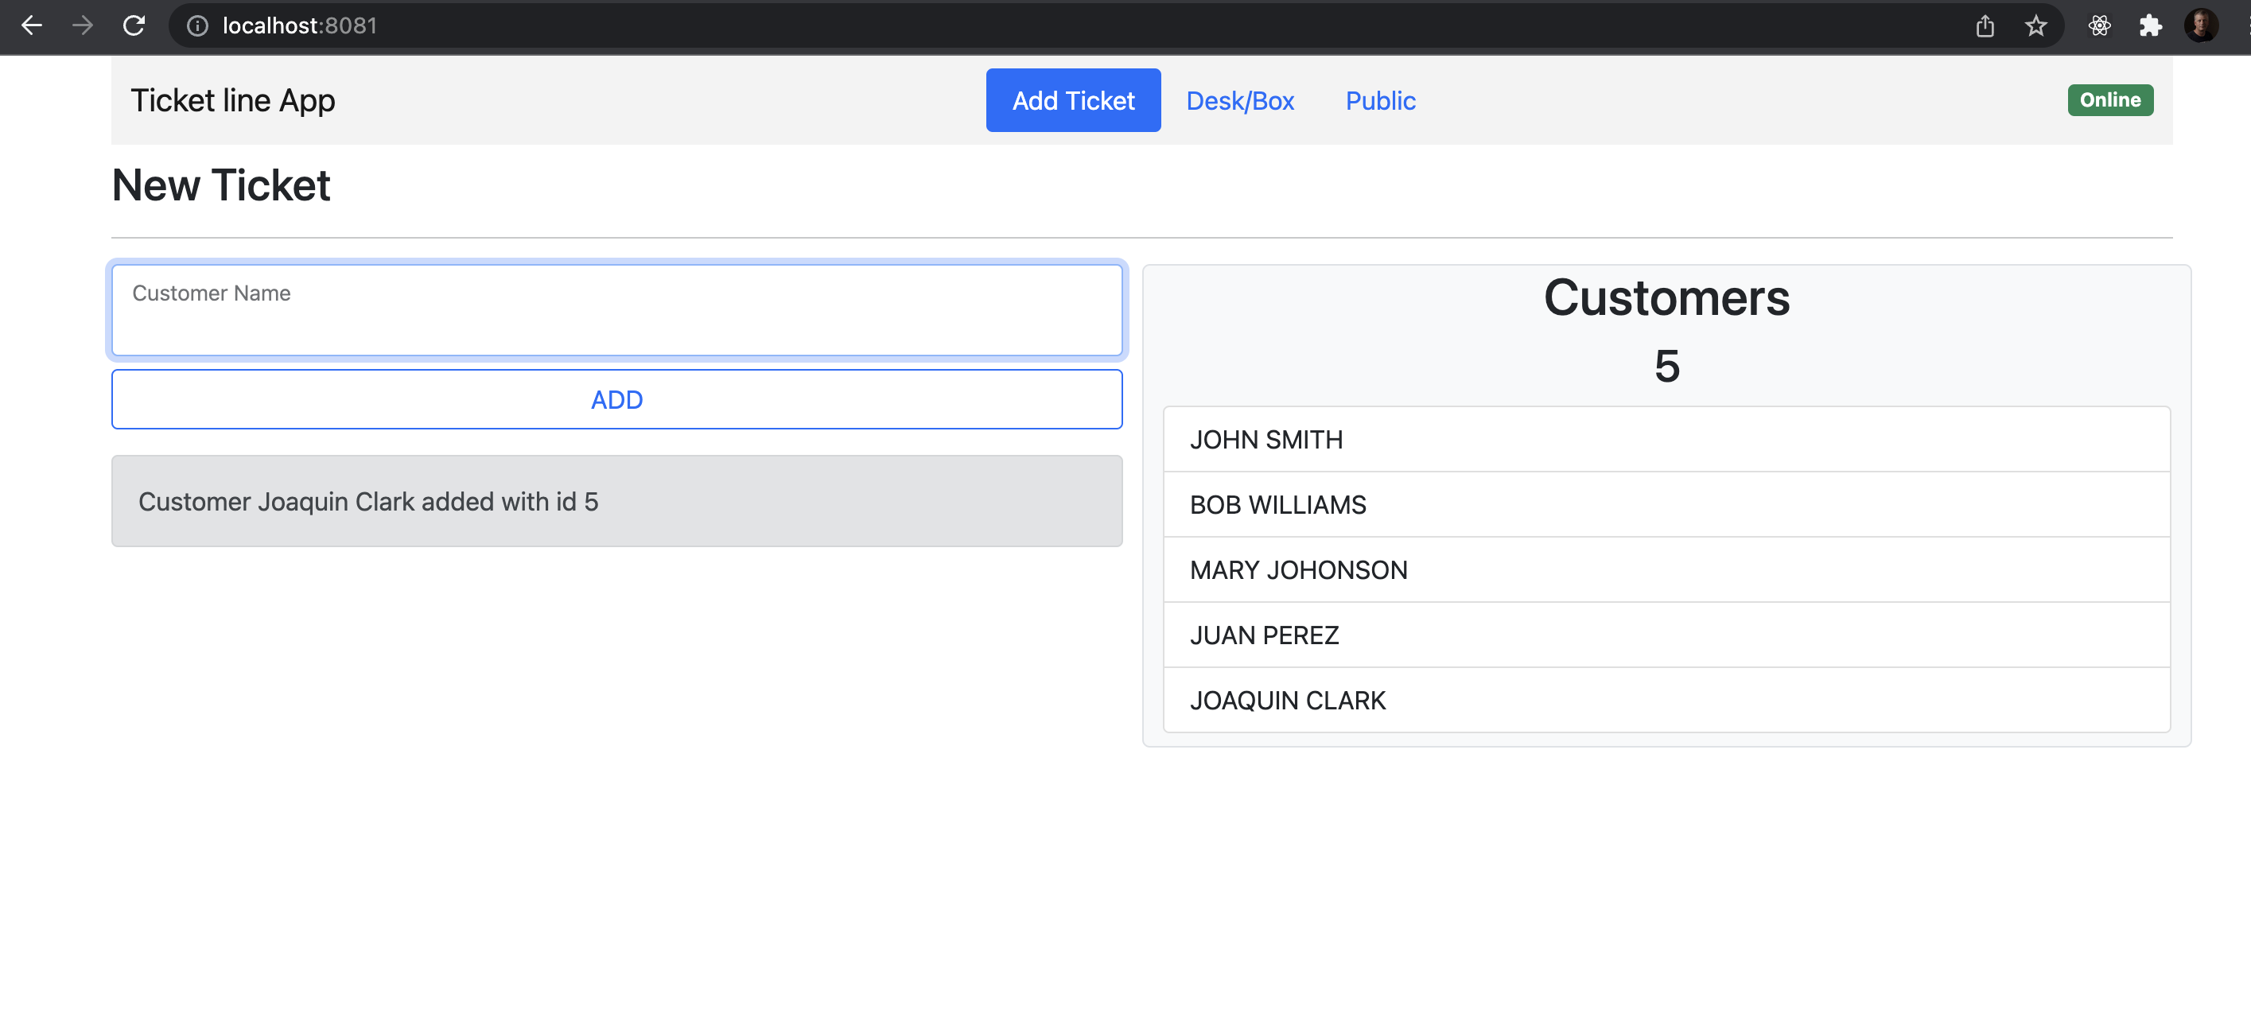2251x1010 pixels.
Task: Open site information icon in address bar
Action: 197,25
